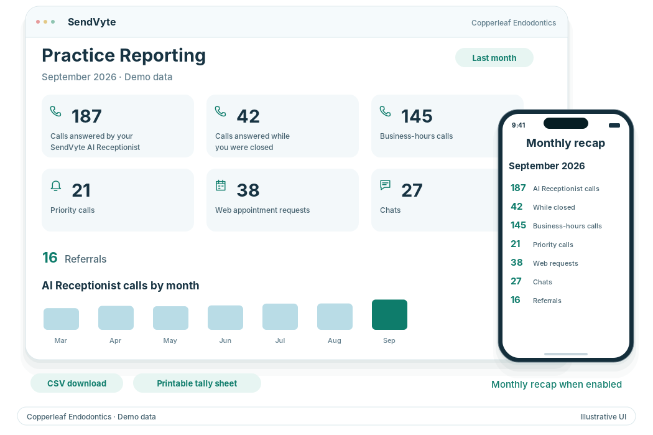Click the phone battery indicator icon
Viewport: 653px width, 435px height.
(x=614, y=126)
